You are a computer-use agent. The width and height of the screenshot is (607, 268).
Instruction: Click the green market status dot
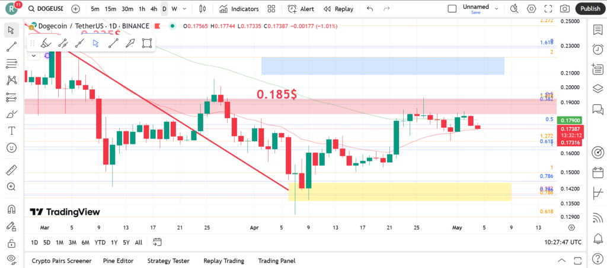coord(172,26)
